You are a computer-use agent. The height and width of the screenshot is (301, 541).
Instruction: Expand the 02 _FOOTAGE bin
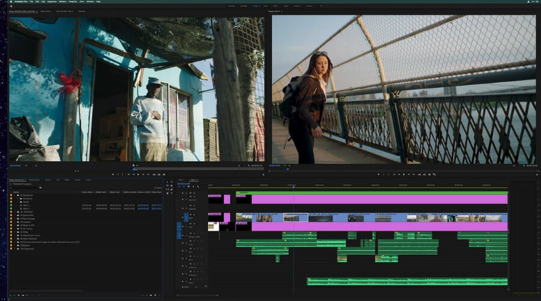pos(15,212)
